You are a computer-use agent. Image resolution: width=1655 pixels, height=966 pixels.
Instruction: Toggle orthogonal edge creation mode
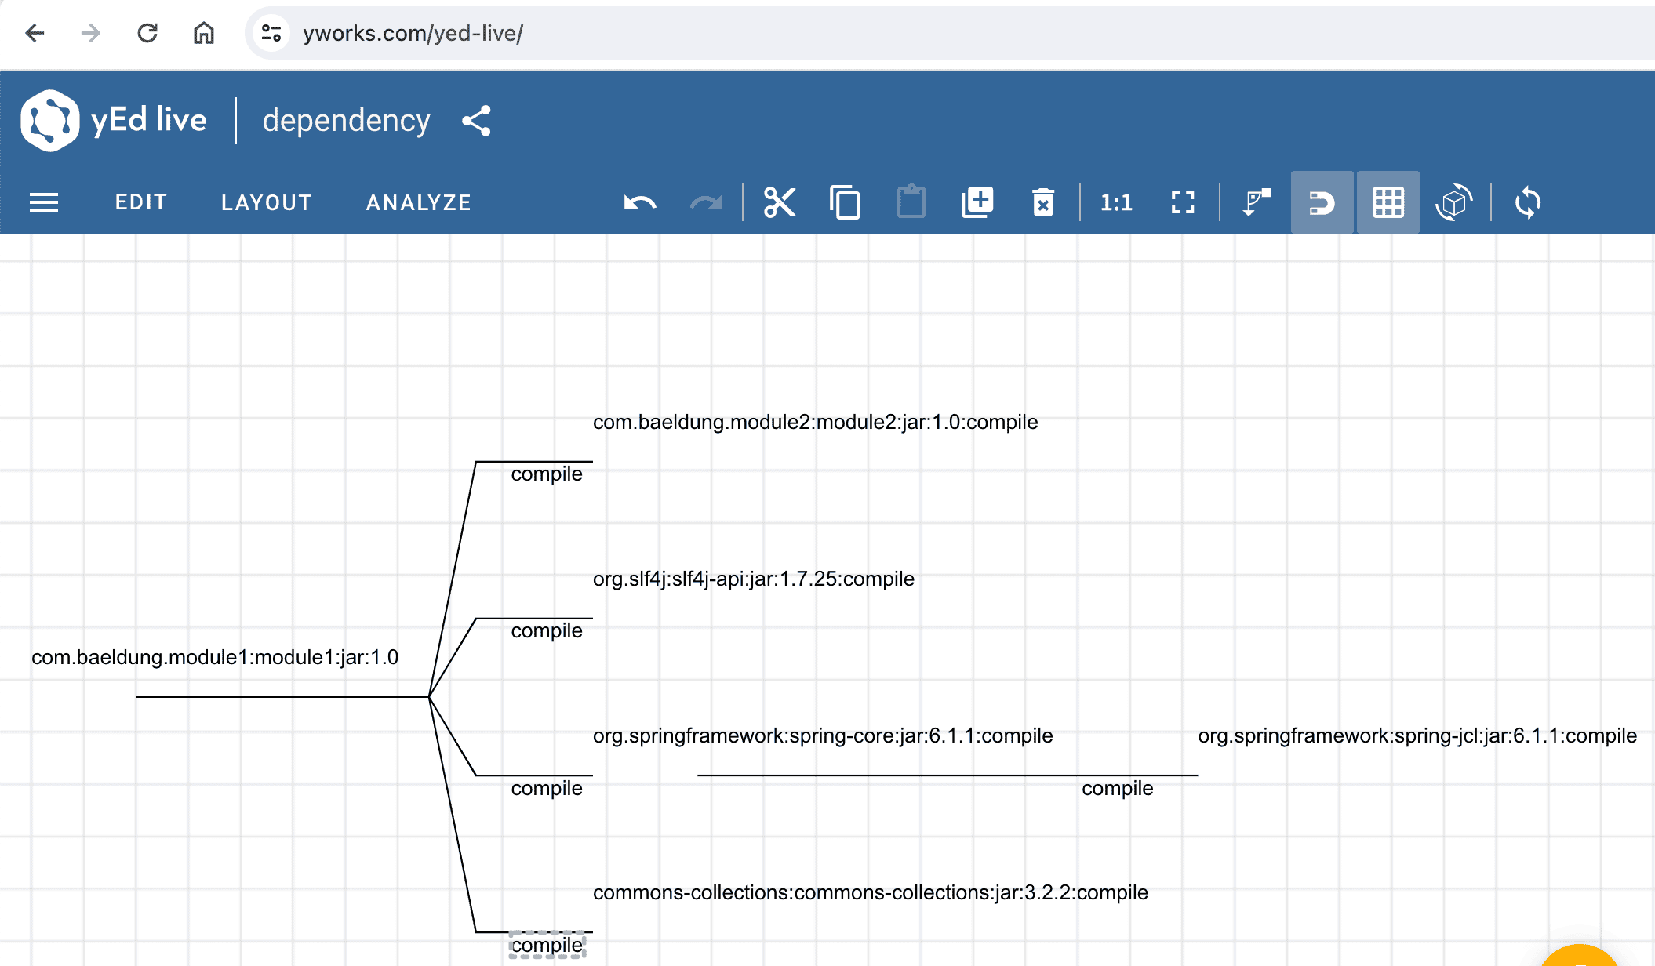[1257, 203]
